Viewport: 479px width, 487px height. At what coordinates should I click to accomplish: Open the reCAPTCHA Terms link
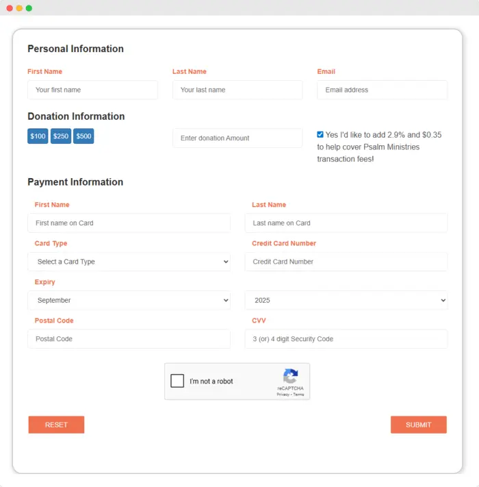click(298, 395)
